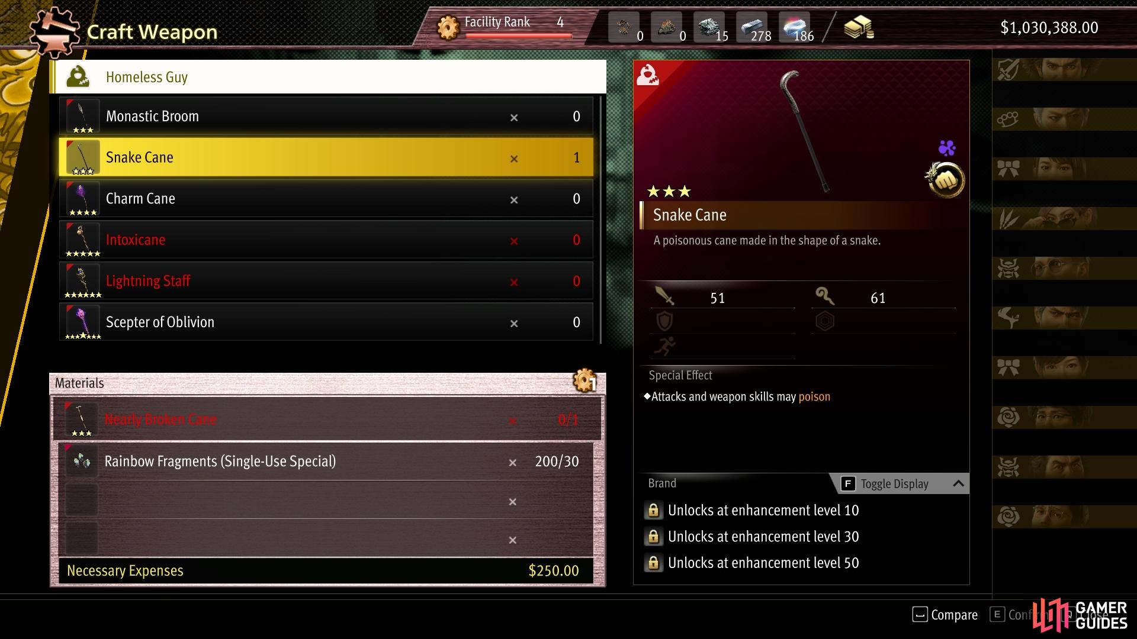
Task: Select the Monastic Broom weapon icon
Action: tap(82, 117)
